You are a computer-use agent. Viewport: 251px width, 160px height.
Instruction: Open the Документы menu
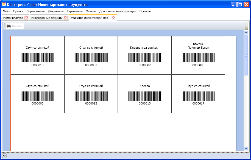(x=56, y=11)
